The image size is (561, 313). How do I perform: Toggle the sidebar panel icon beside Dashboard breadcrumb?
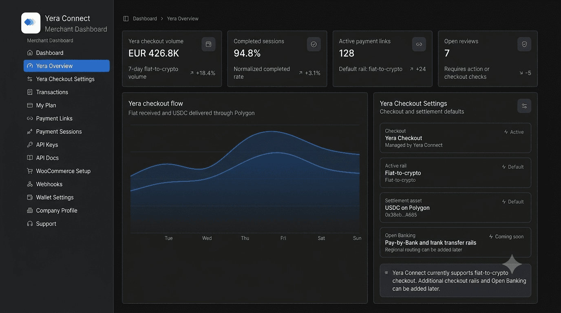126,19
